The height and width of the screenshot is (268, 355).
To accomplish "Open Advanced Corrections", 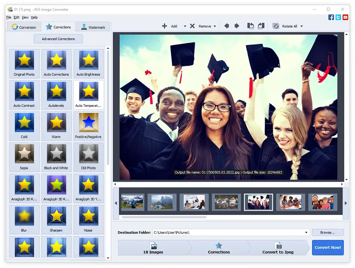I will (x=58, y=39).
